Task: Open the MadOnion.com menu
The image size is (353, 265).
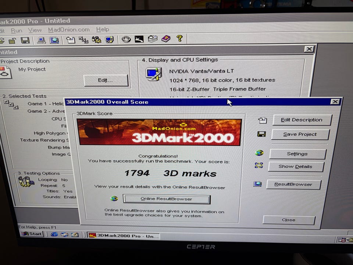Action: pyautogui.click(x=69, y=30)
